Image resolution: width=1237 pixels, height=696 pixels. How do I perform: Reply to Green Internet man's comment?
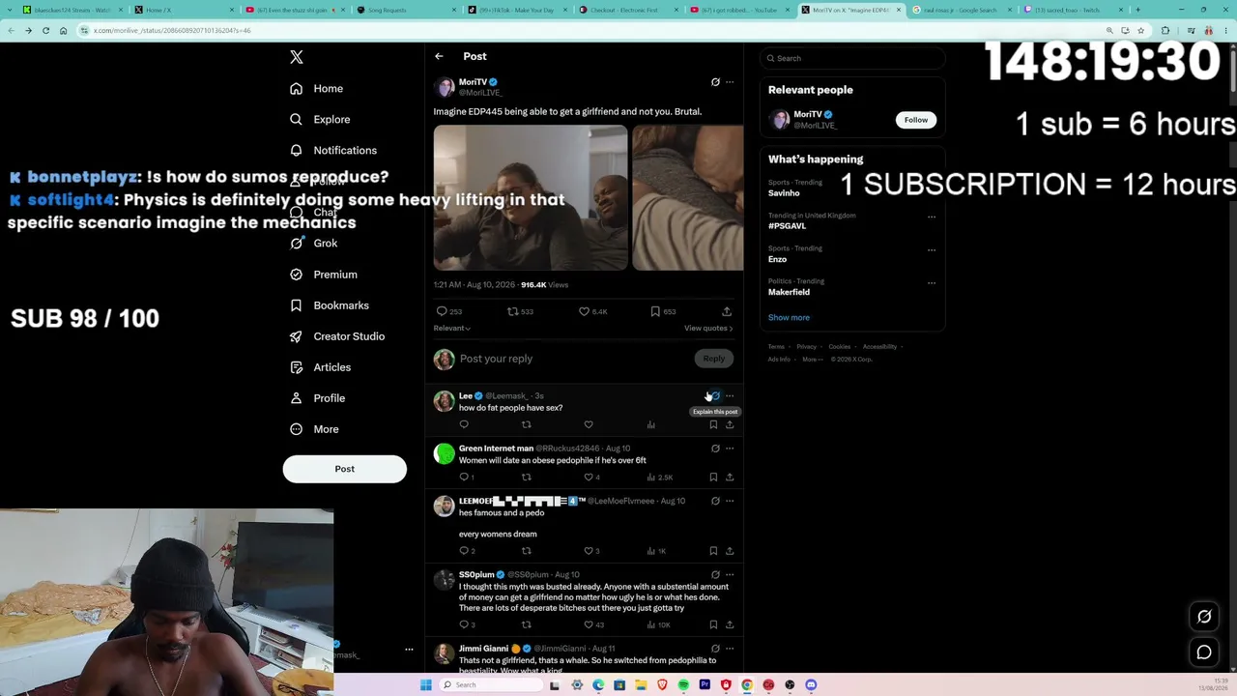464,477
